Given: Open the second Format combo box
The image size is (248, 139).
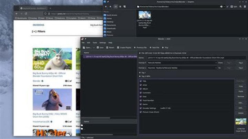Looking at the screenshot, I should pos(182,68).
